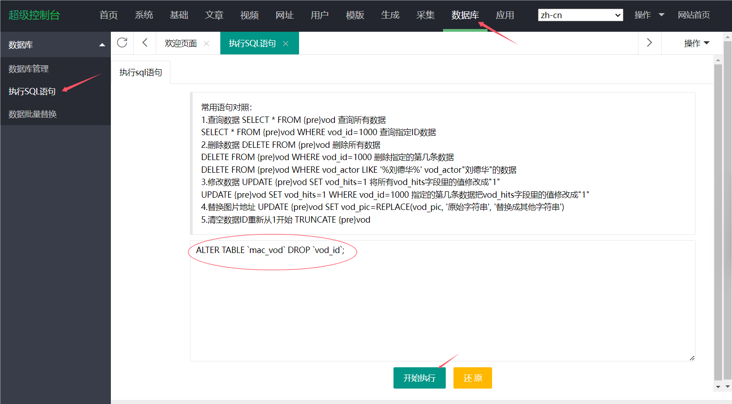Screen dimensions: 732x404
Task: Click the refresh page icon
Action: coord(122,43)
